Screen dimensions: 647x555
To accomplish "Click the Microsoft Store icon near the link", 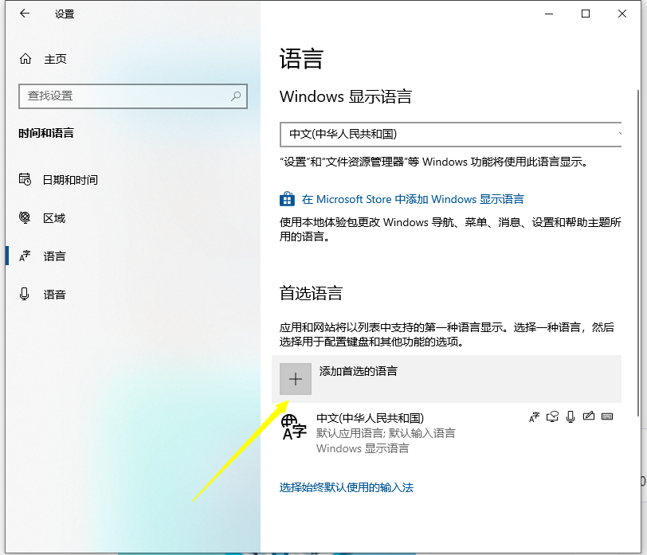I will [x=287, y=198].
